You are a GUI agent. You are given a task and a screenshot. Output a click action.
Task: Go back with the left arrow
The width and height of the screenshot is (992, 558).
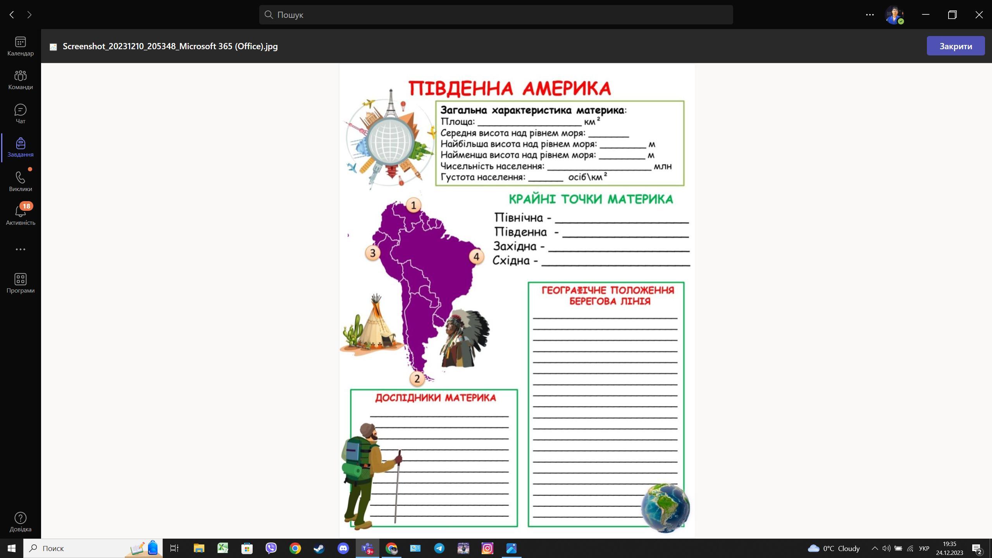(12, 15)
